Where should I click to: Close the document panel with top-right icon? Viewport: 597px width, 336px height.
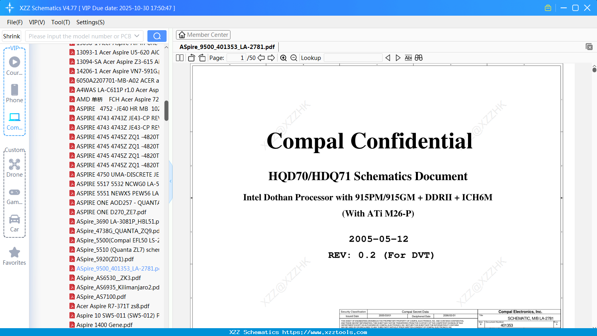click(x=589, y=47)
